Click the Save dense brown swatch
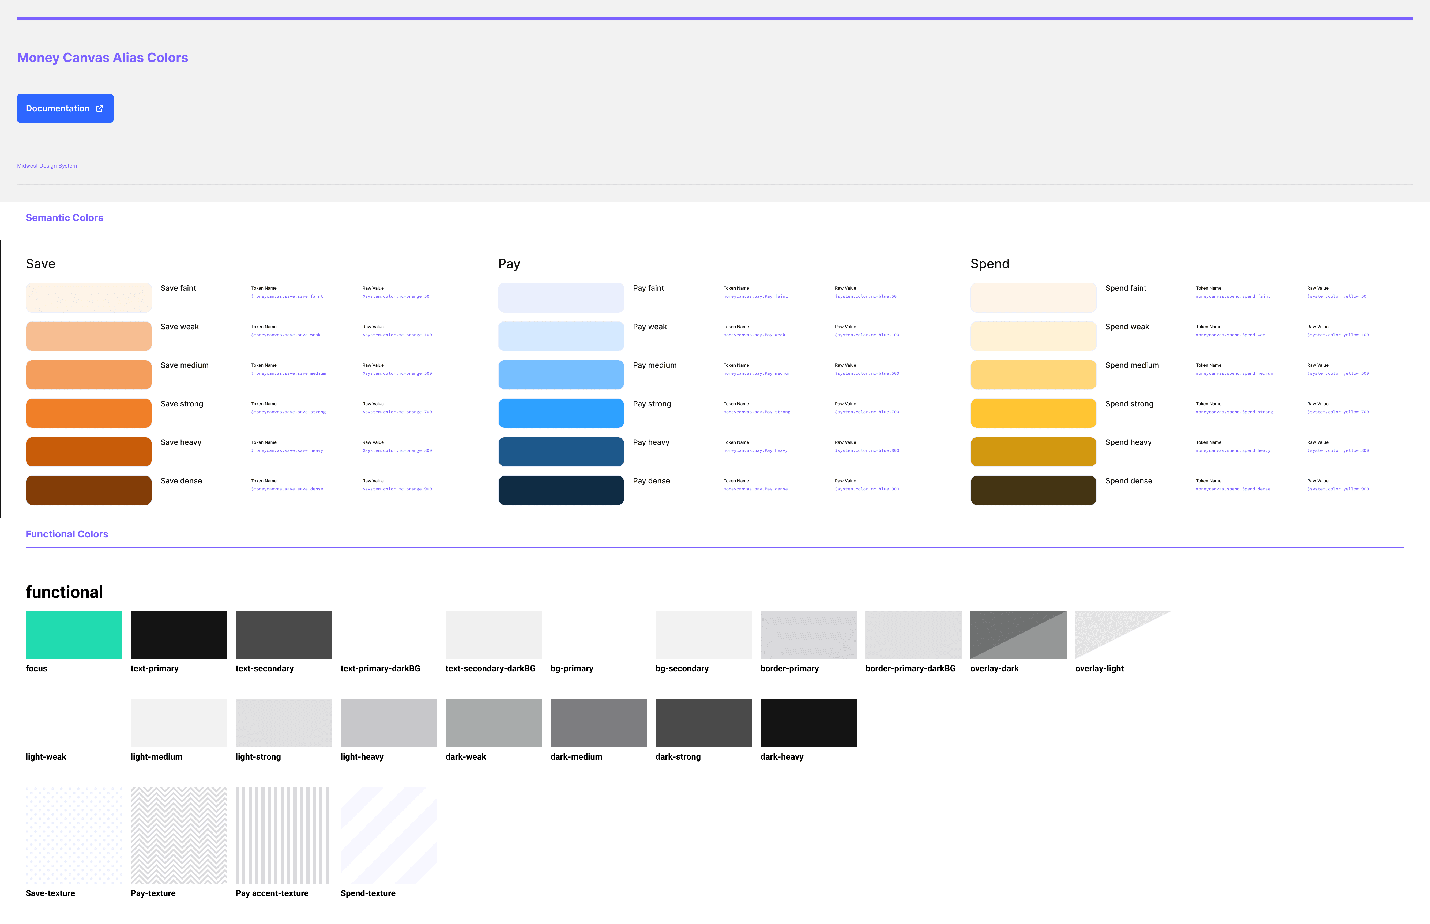This screenshot has width=1430, height=924. click(89, 490)
